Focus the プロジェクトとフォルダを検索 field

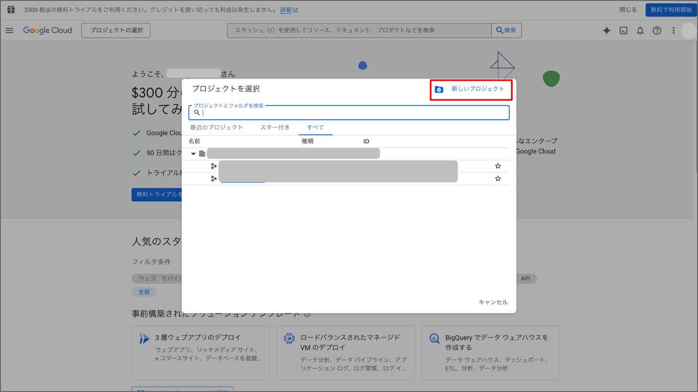click(x=349, y=112)
